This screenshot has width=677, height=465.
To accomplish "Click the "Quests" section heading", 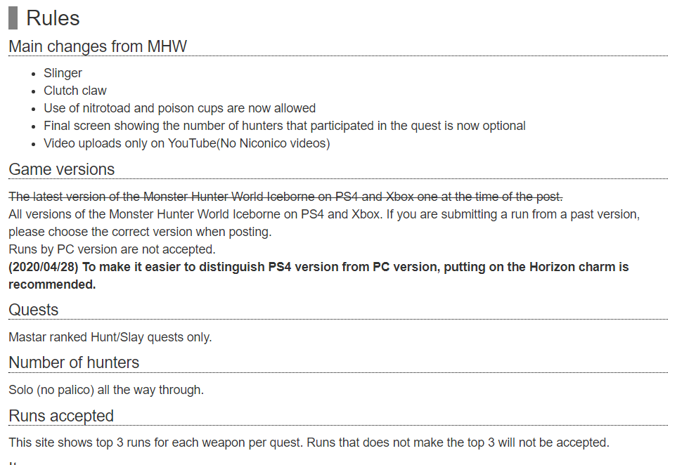I will (33, 310).
